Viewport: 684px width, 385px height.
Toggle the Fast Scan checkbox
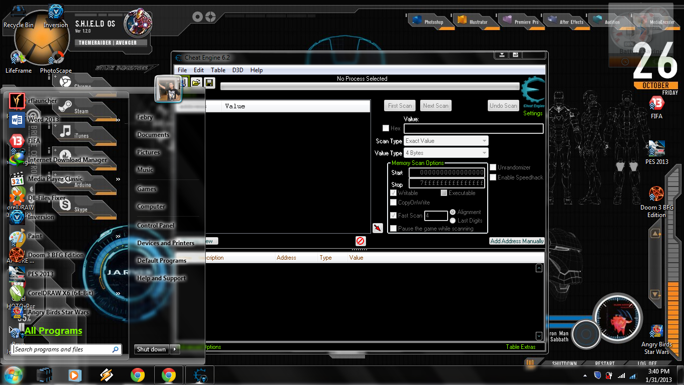(x=394, y=216)
